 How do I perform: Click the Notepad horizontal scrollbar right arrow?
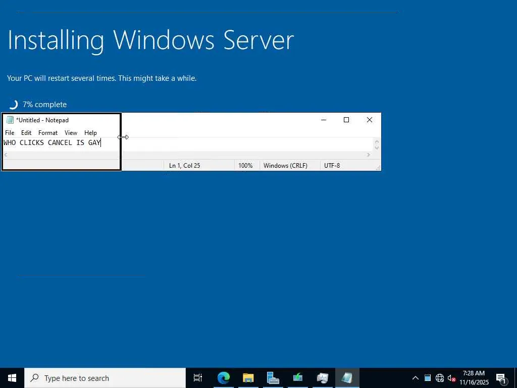368,155
